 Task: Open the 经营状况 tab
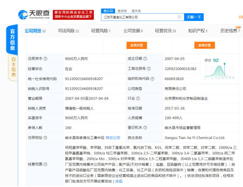[165, 31]
